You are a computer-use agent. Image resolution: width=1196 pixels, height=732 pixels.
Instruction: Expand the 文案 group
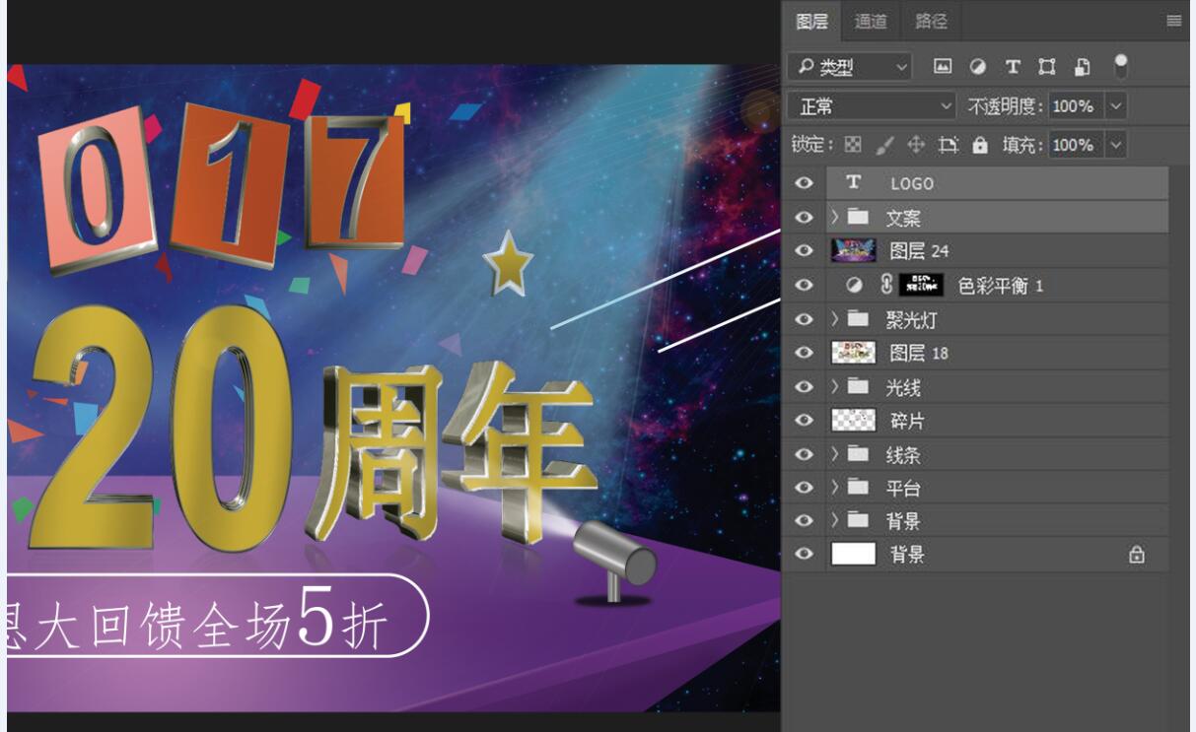click(835, 217)
